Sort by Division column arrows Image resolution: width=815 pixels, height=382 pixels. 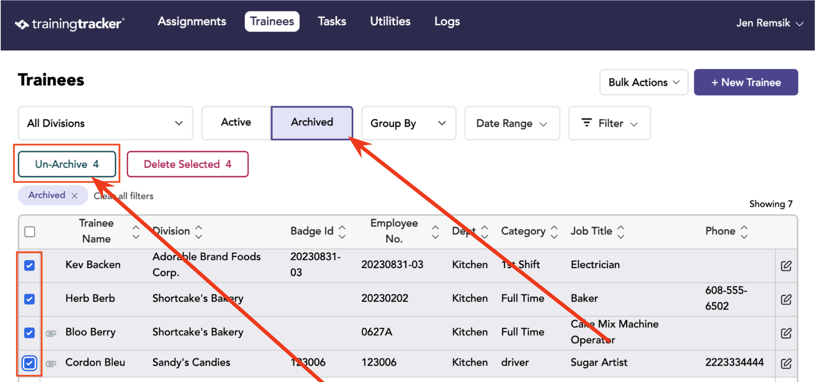click(199, 232)
